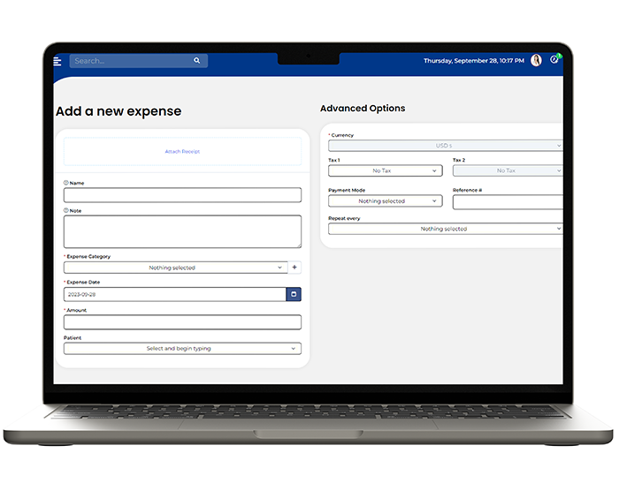Click the help icon beside Name label

(66, 183)
